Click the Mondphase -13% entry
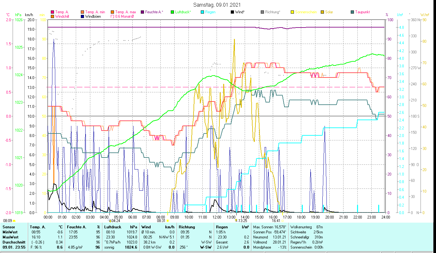 tap(270, 247)
